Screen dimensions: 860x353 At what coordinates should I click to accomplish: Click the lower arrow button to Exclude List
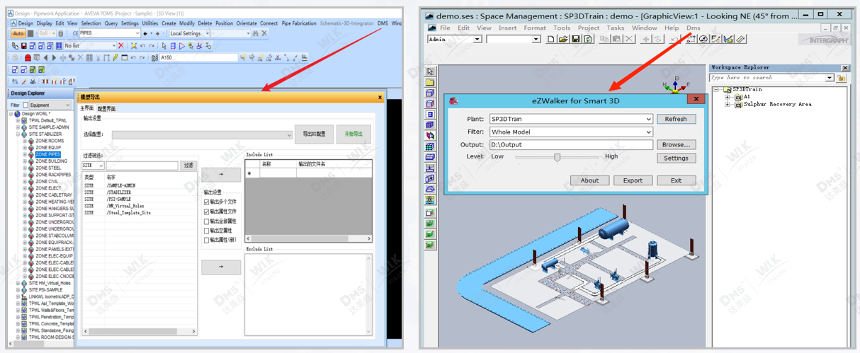coord(221,267)
